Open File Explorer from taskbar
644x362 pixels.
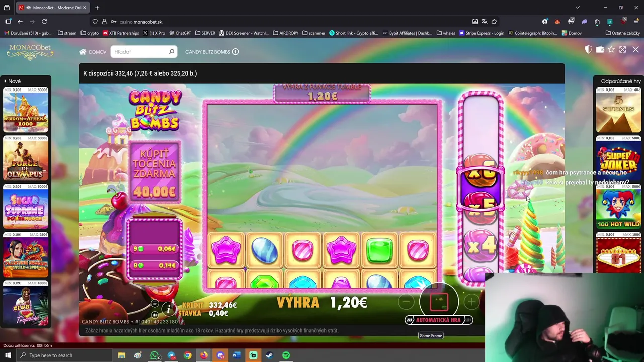coord(122,355)
